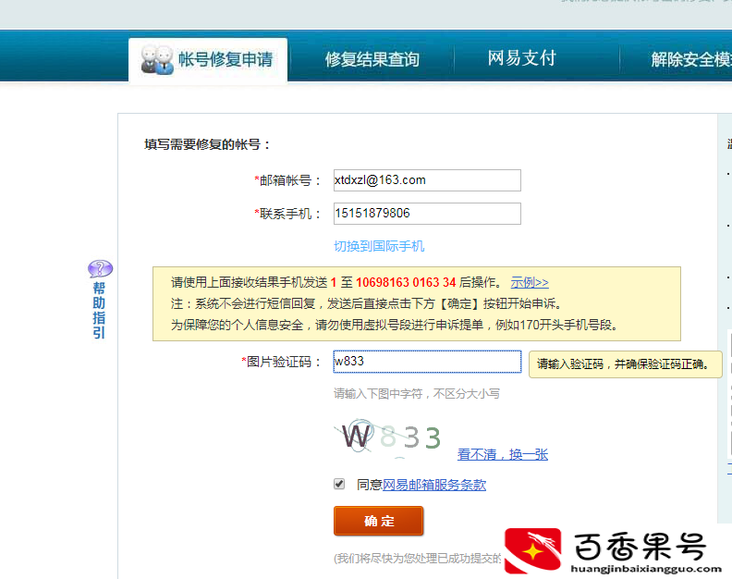Click the W833 captcha image
The width and height of the screenshot is (732, 579).
tap(387, 437)
